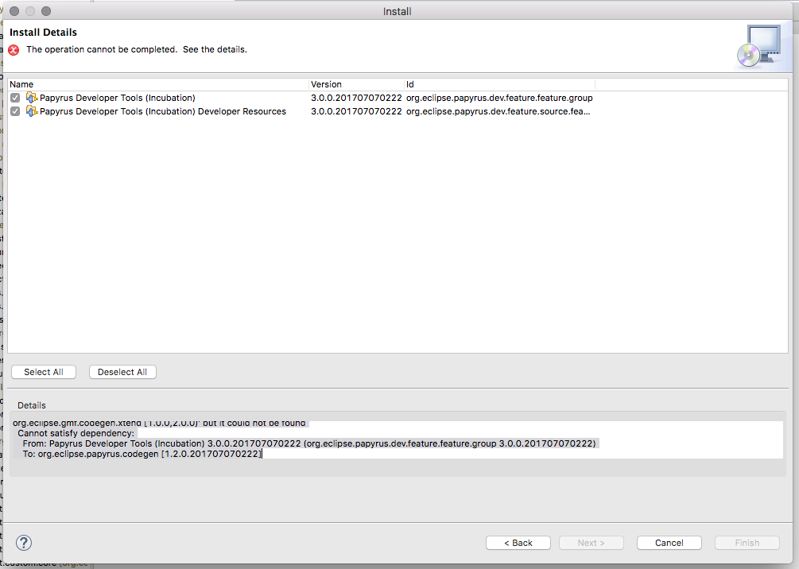Click the 'From: Papyrus Developer Tools' details line

click(x=308, y=443)
